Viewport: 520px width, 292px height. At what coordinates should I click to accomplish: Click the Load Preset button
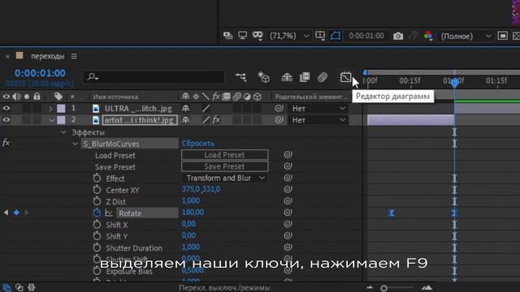pyautogui.click(x=225, y=155)
